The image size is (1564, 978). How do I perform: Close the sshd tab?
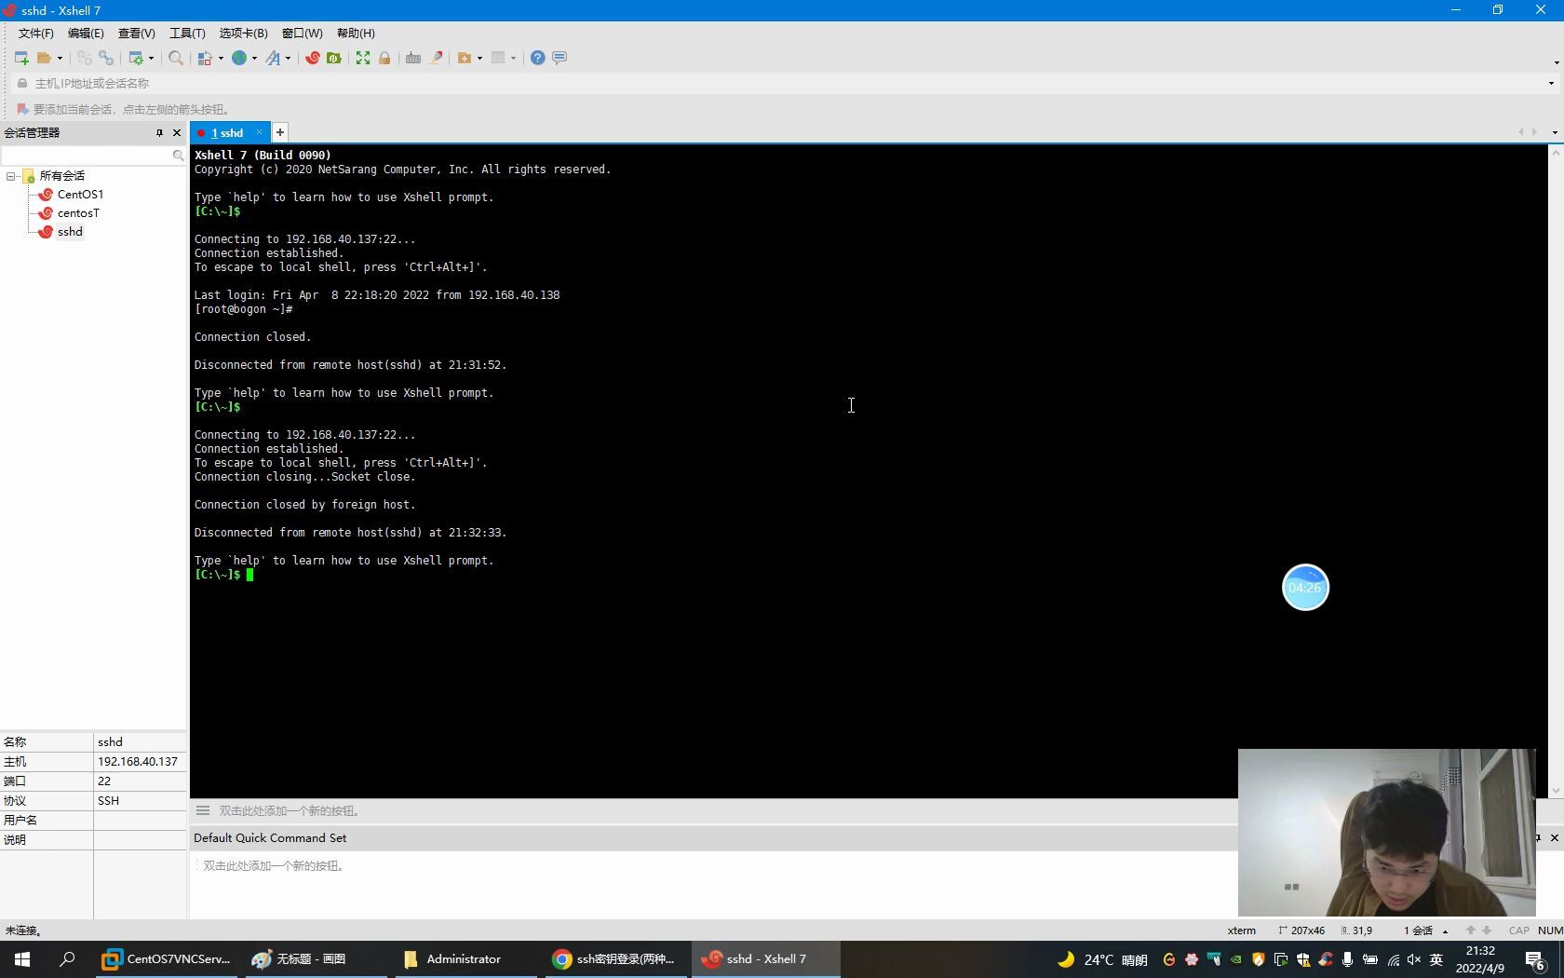(260, 132)
